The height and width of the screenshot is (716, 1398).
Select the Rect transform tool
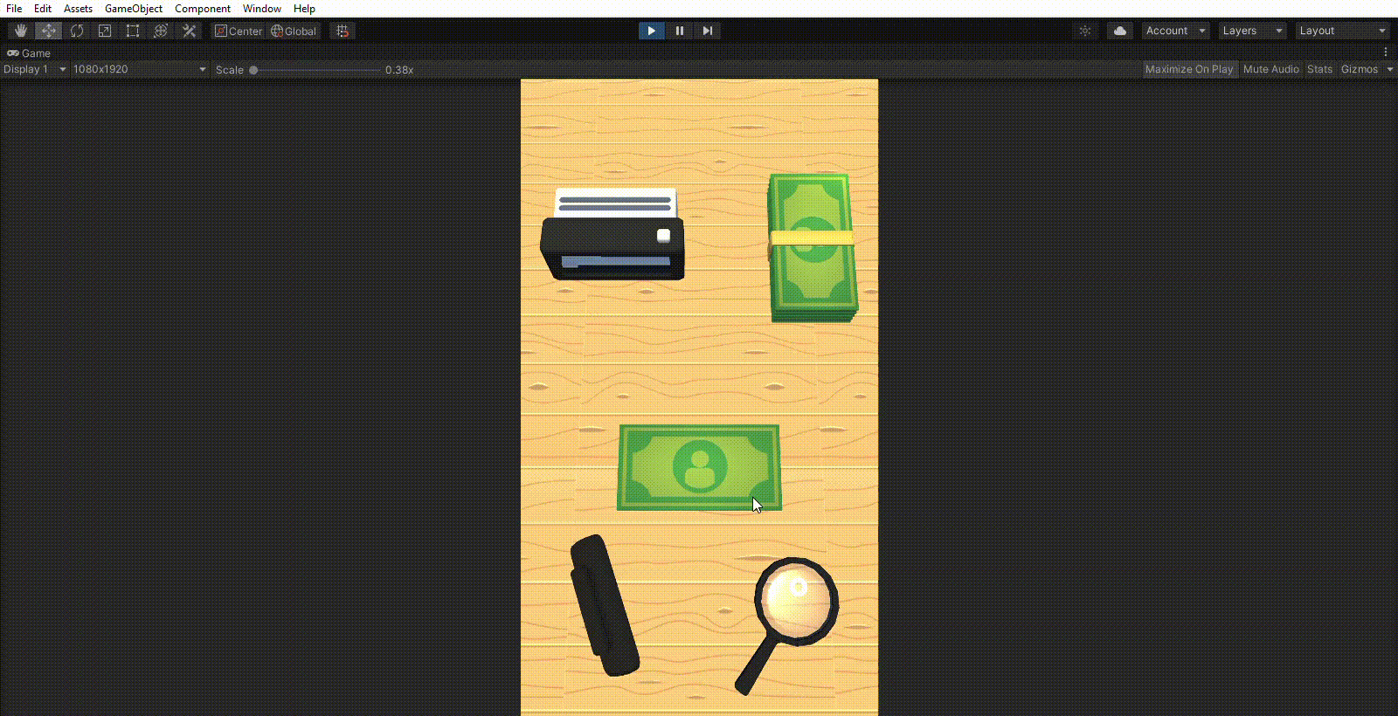(x=133, y=31)
